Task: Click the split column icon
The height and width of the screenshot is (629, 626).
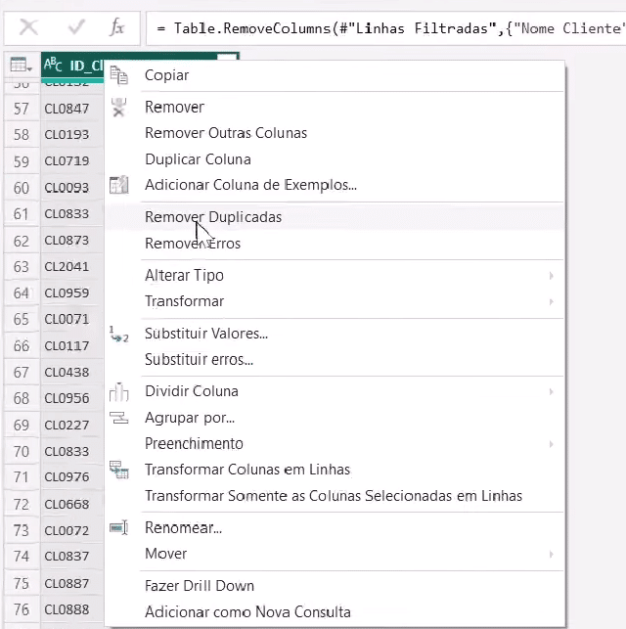Action: 119,391
